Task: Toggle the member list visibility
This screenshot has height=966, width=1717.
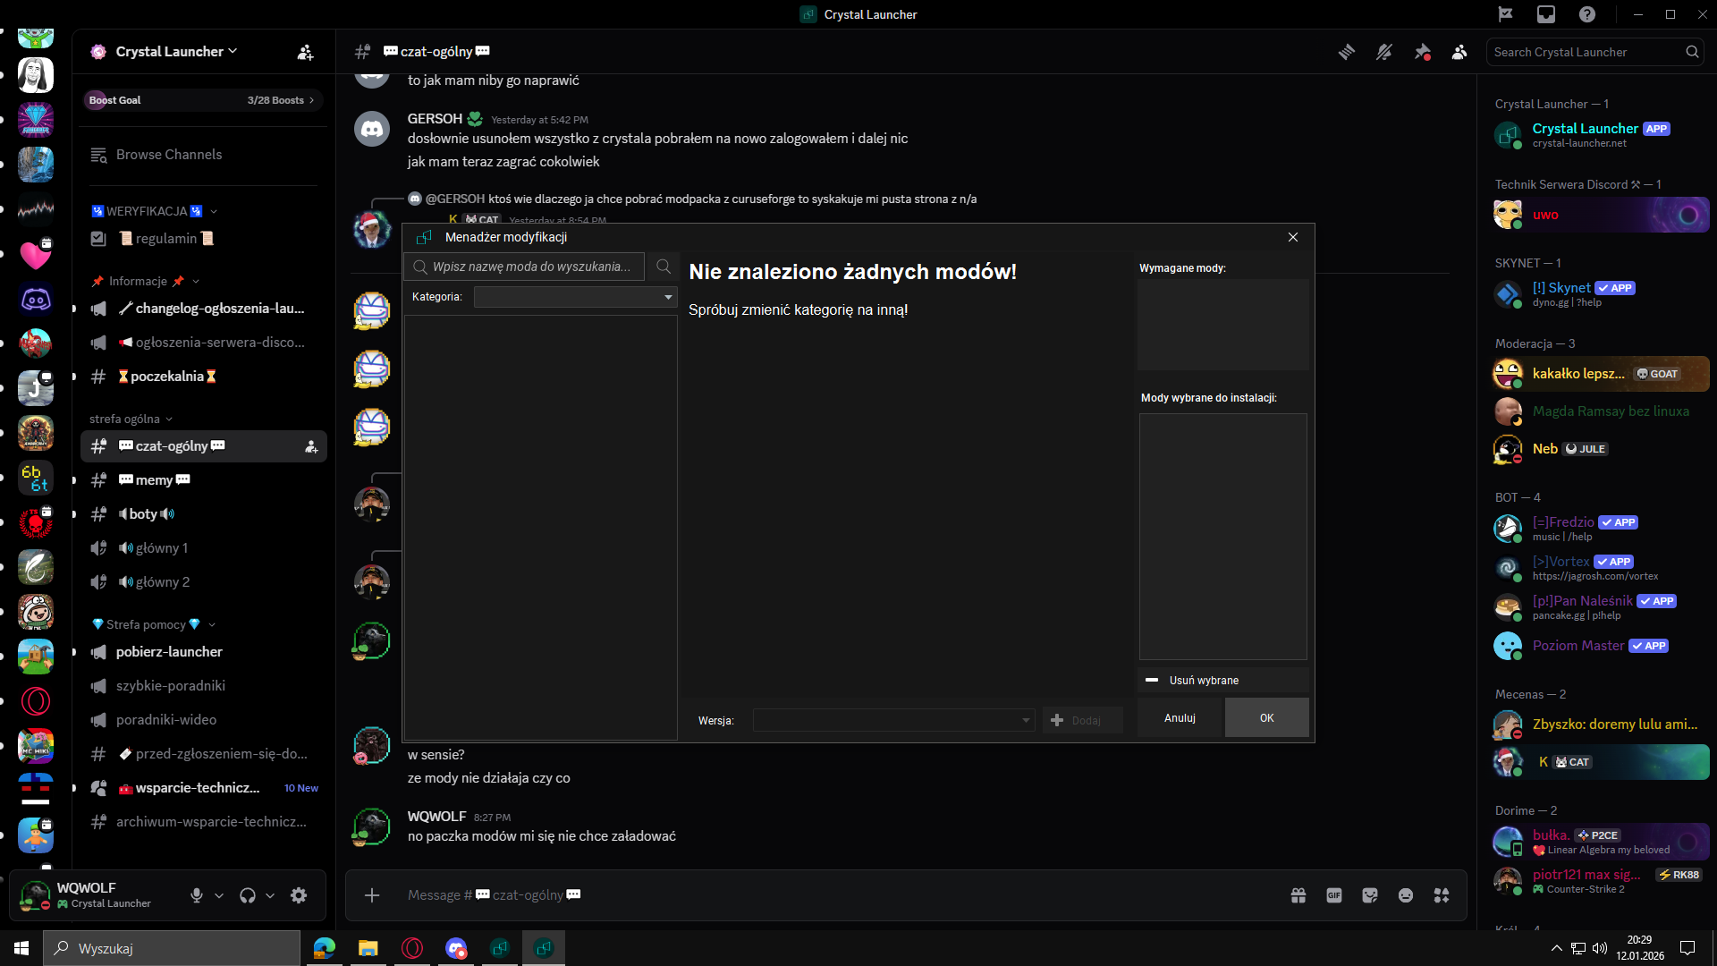Action: tap(1459, 52)
